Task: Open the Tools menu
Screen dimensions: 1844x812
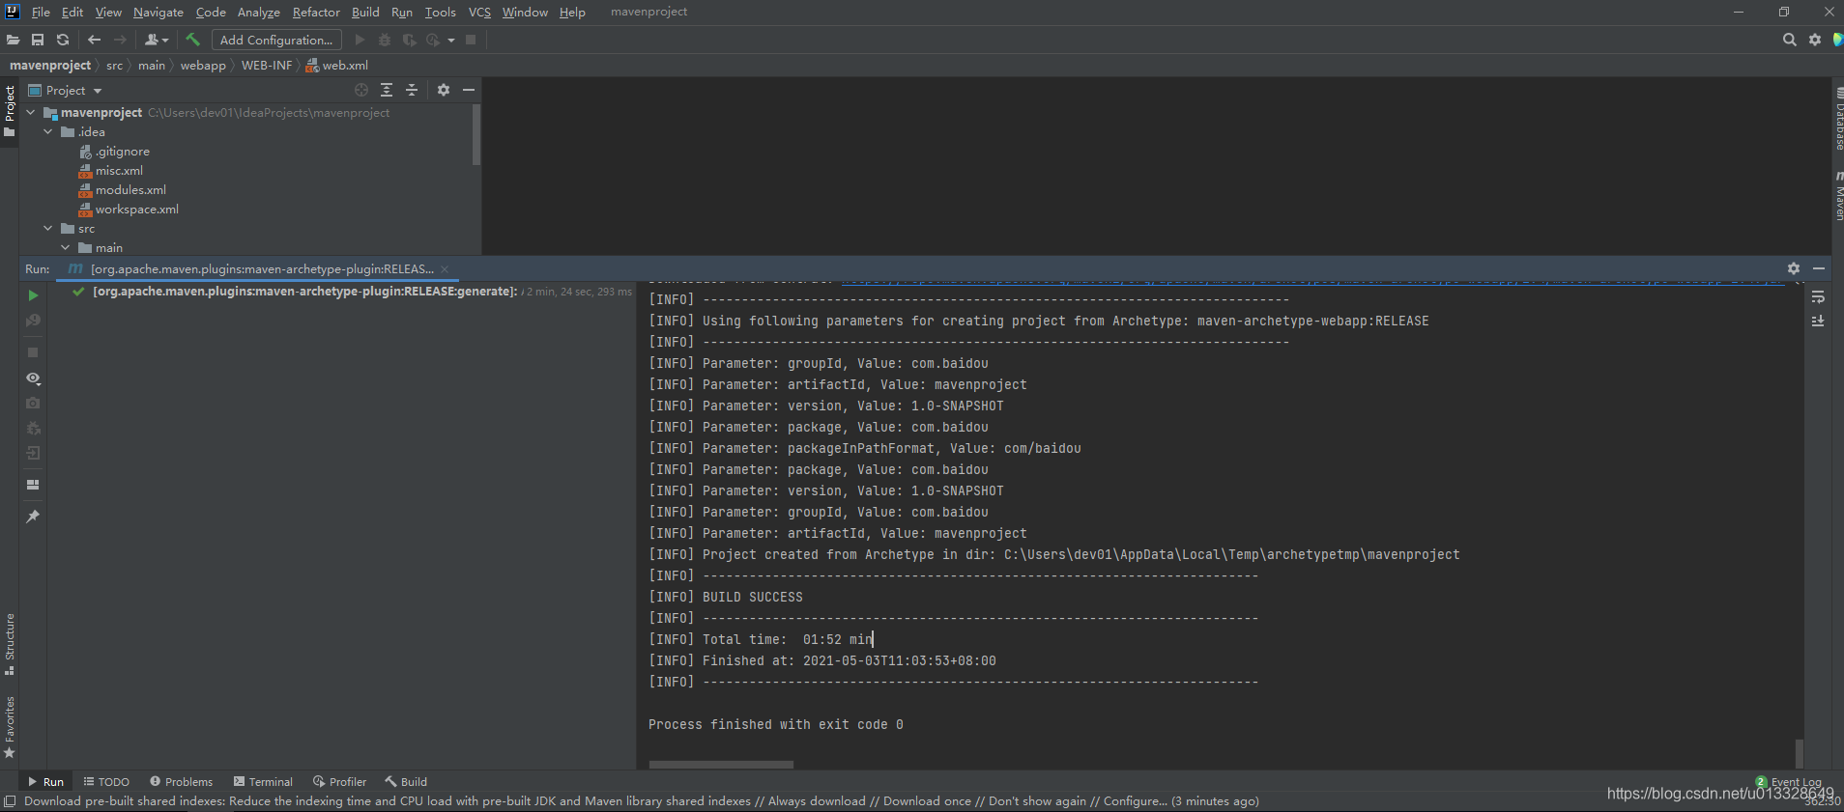Action: click(x=440, y=12)
